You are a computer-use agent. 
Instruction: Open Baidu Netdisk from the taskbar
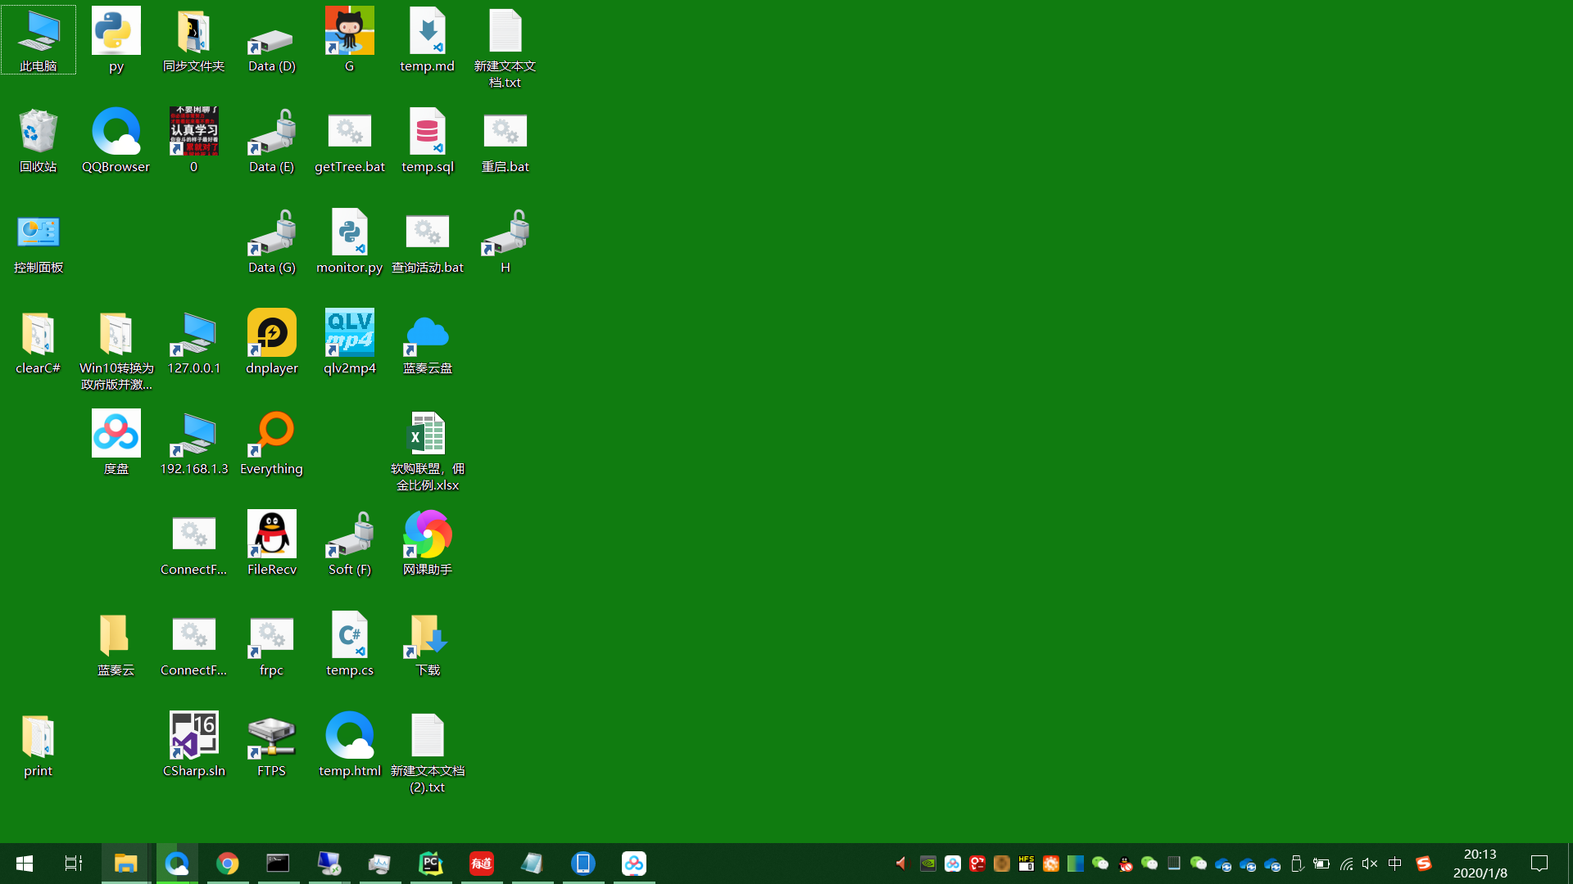tap(633, 863)
